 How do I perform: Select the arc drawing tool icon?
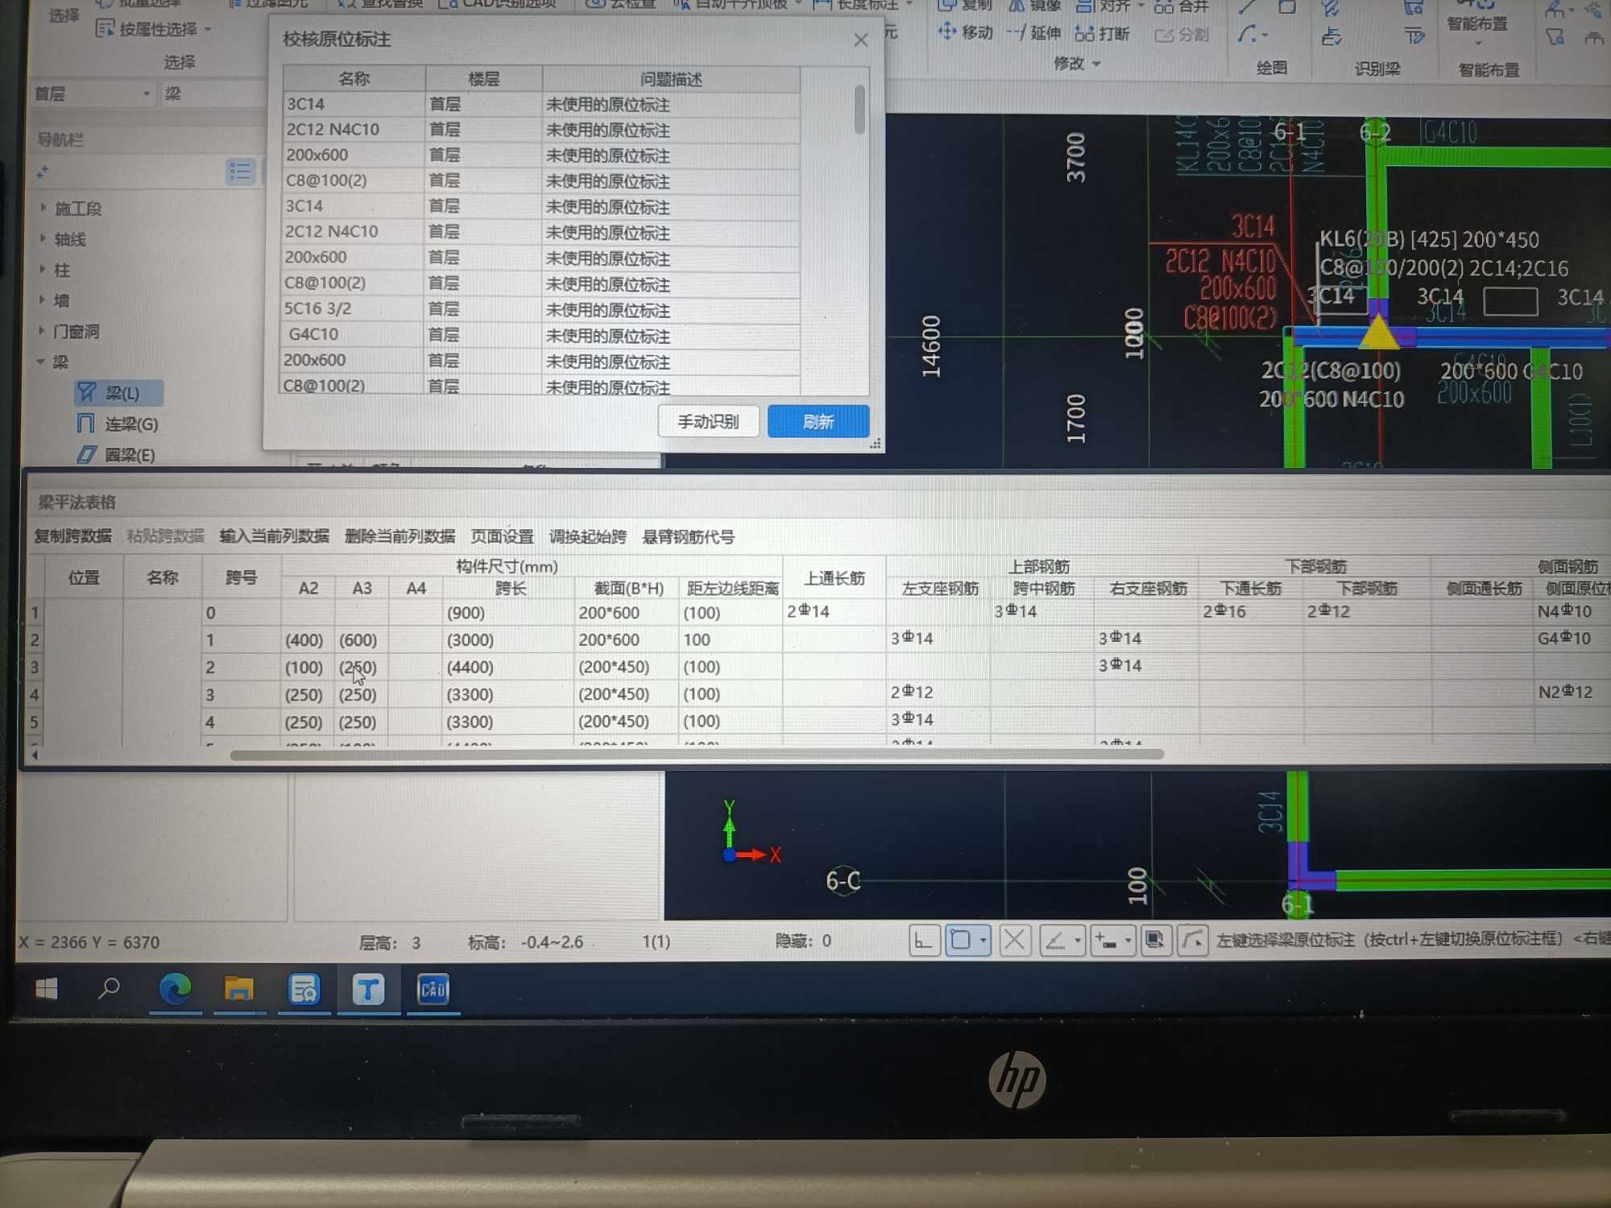[x=1247, y=35]
